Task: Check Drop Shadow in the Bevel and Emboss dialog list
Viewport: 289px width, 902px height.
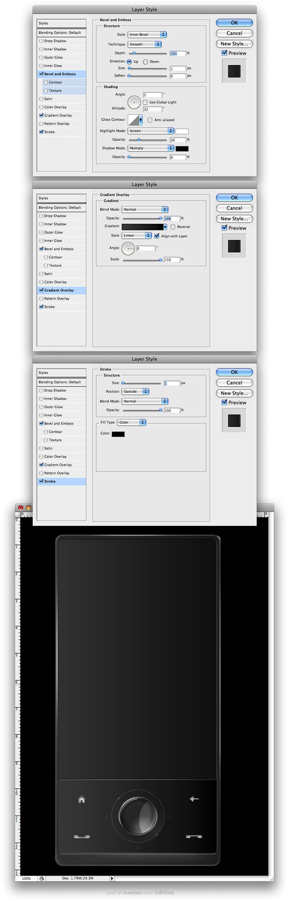Action: tap(41, 41)
